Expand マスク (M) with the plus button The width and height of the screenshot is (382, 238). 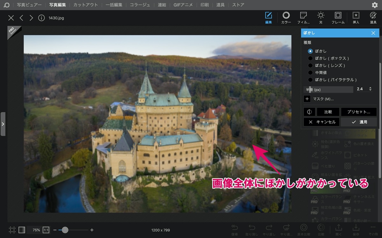click(307, 99)
